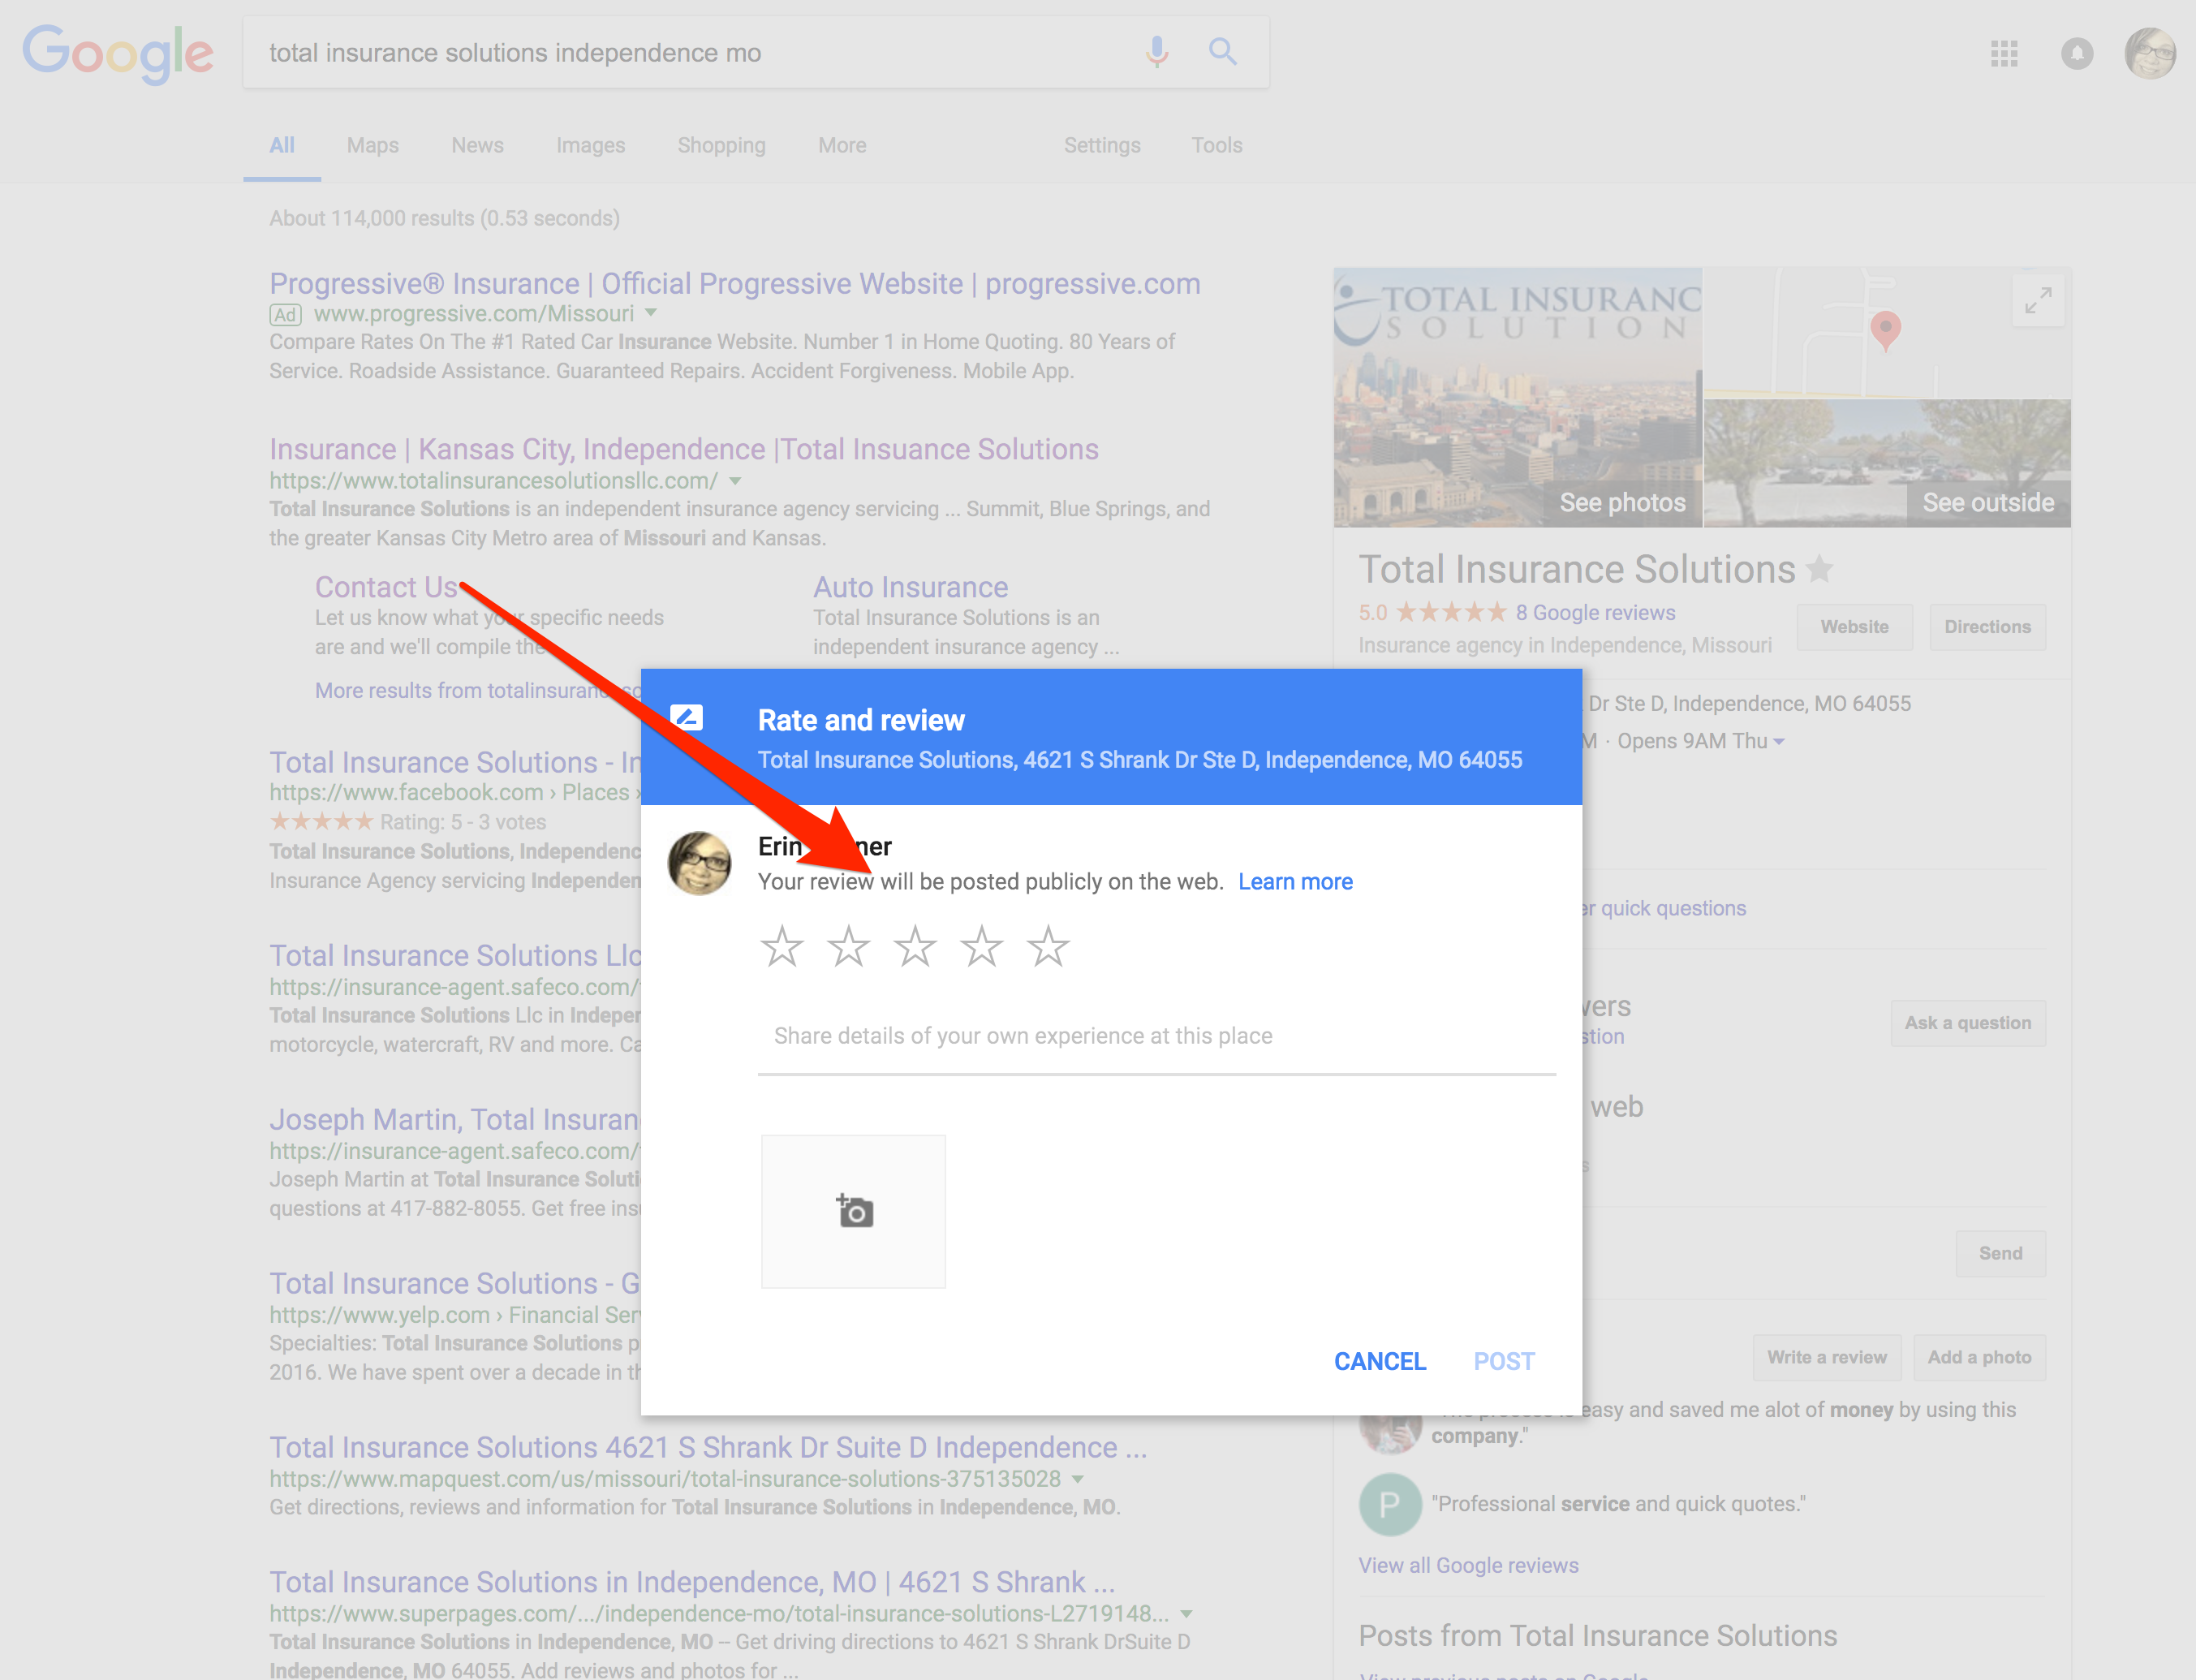The width and height of the screenshot is (2196, 1680).
Task: Click the voice search microphone icon
Action: tap(1157, 51)
